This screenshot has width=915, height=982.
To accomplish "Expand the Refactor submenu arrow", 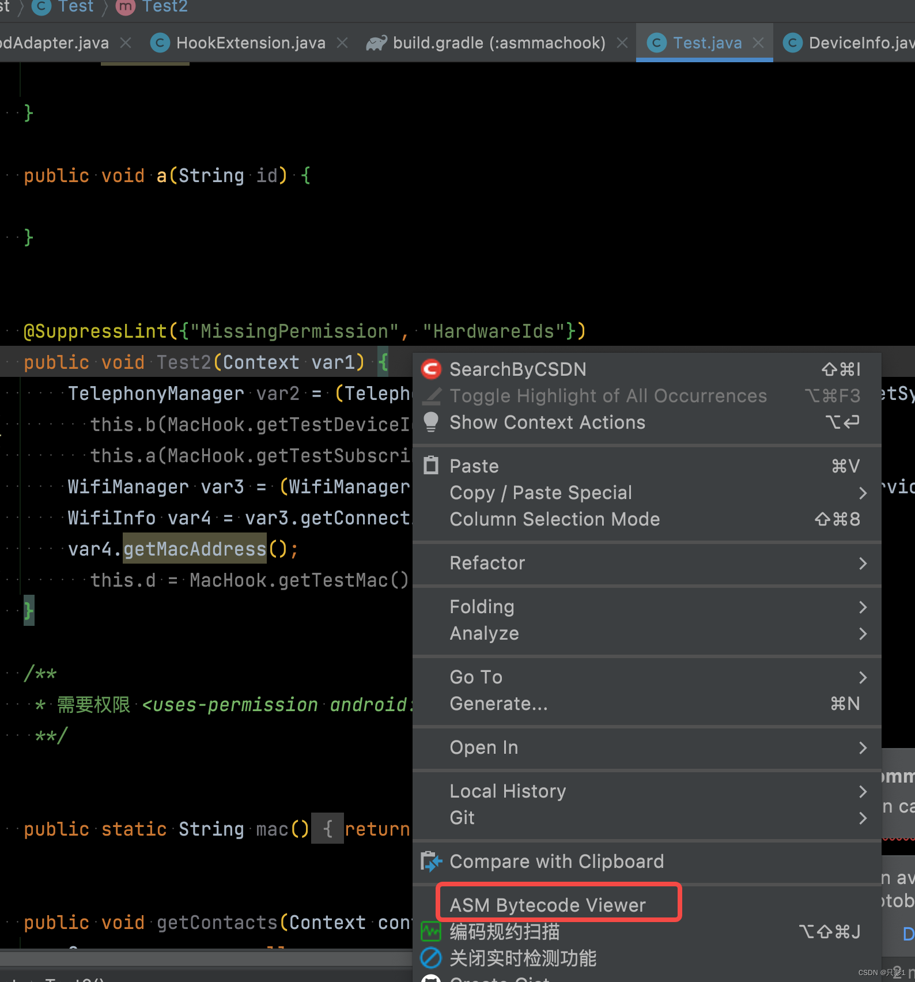I will [x=863, y=563].
